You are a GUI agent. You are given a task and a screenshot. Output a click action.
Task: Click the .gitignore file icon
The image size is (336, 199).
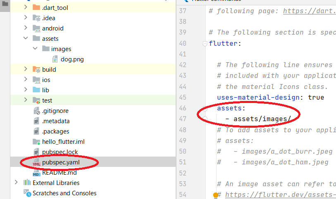click(x=37, y=110)
